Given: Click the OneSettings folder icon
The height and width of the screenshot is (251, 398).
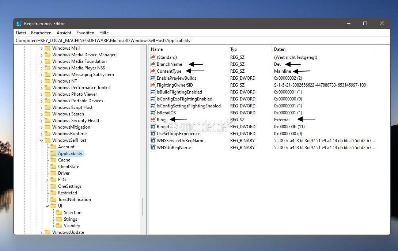Looking at the screenshot, I should click(53, 186).
